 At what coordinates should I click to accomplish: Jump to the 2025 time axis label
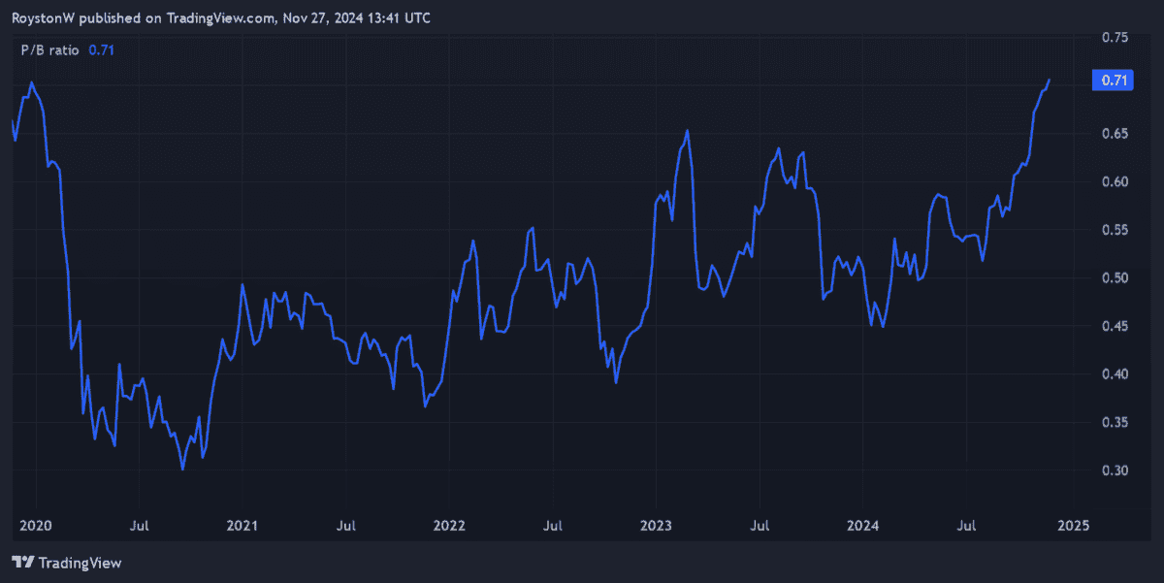pos(1074,526)
